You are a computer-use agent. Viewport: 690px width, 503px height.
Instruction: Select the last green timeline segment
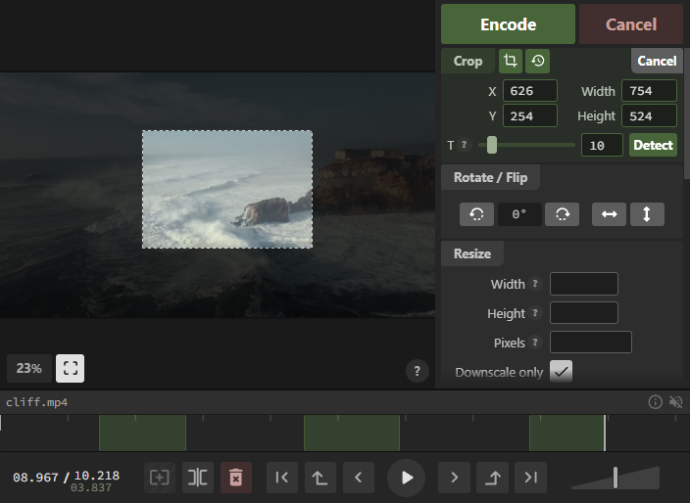(567, 433)
